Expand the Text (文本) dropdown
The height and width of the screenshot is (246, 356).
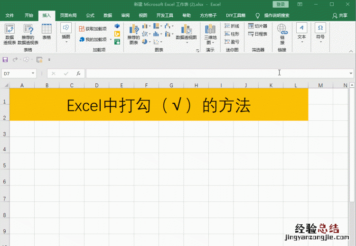[301, 33]
